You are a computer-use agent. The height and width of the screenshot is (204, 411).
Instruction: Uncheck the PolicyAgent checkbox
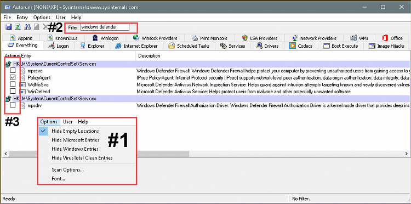(13, 77)
